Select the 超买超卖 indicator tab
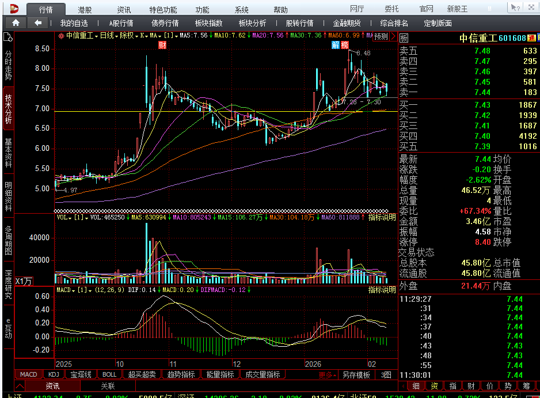This screenshot has width=540, height=398. click(142, 374)
